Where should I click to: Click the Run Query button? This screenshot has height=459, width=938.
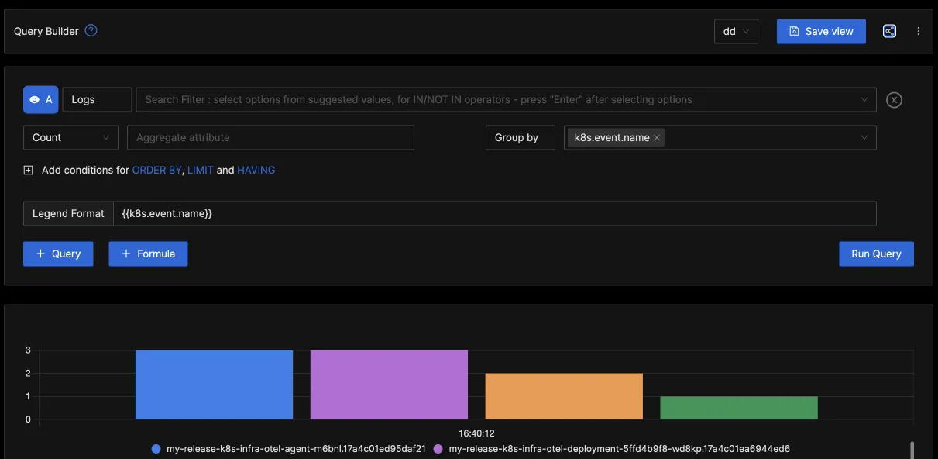click(x=876, y=254)
